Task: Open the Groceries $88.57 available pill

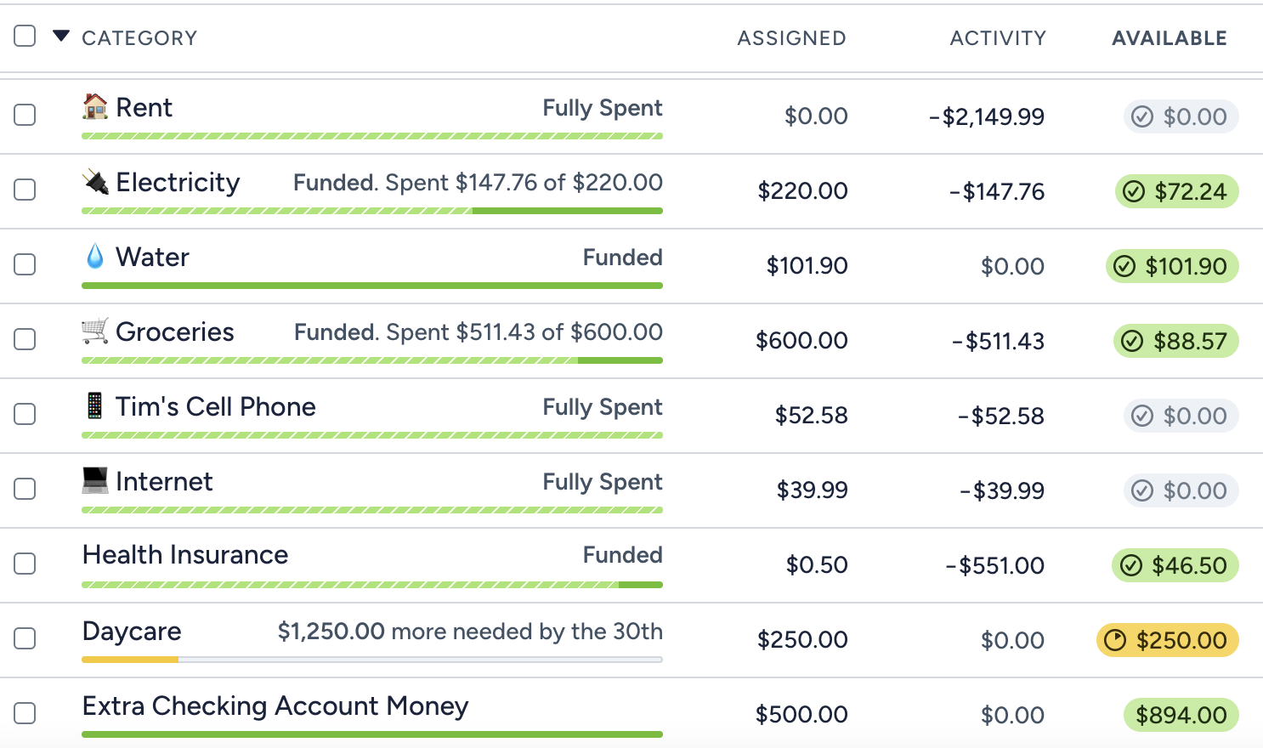Action: pyautogui.click(x=1176, y=341)
